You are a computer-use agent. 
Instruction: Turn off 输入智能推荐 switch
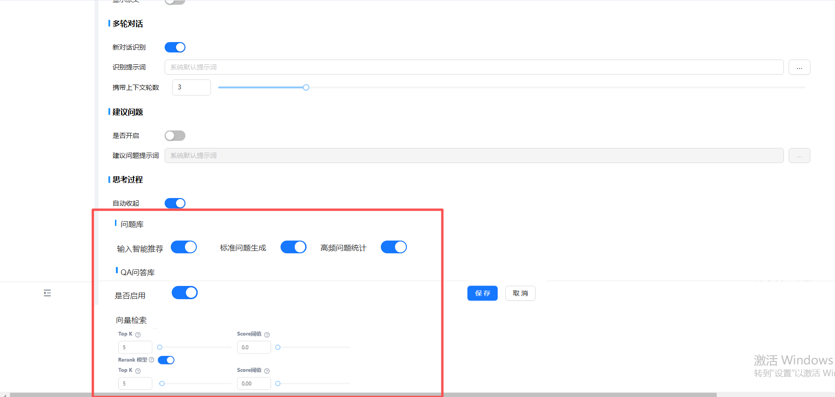[184, 247]
